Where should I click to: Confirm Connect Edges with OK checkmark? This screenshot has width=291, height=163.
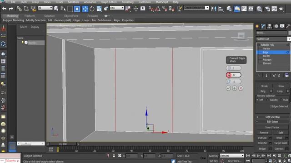228,88
